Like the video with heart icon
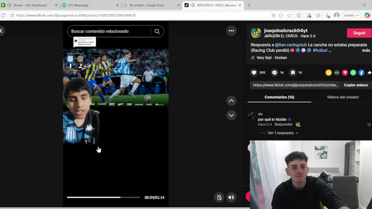Viewport: 372px width, 209px height. (254, 73)
